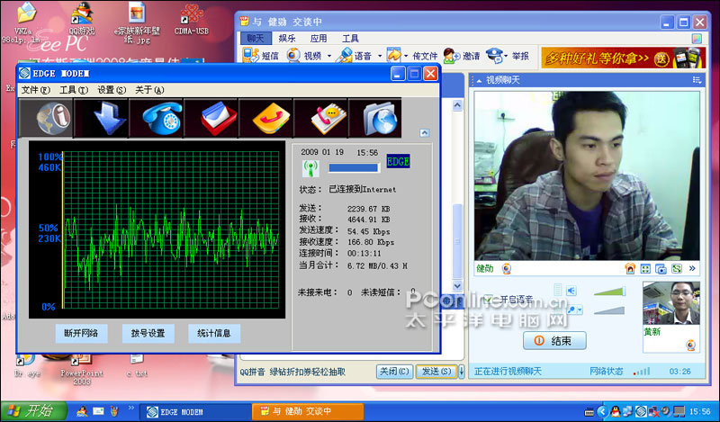Open the globe info panel in EDGE MODEM

pyautogui.click(x=46, y=118)
